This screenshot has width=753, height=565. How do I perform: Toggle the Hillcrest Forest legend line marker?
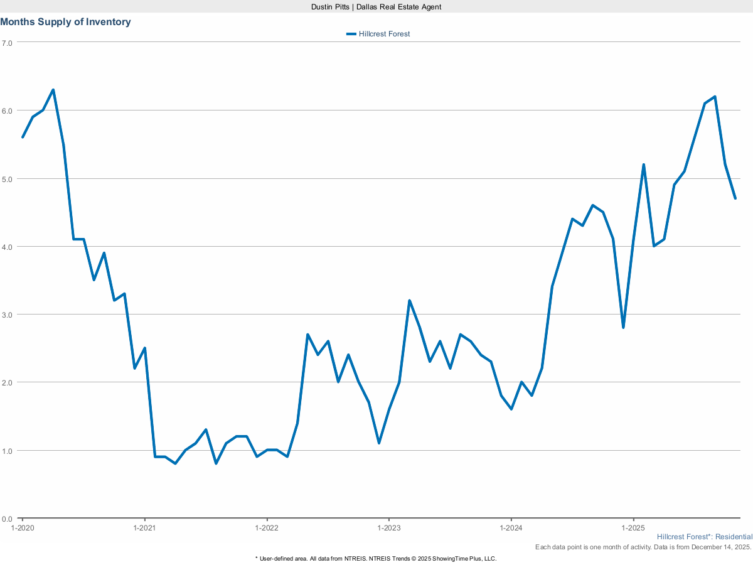351,34
